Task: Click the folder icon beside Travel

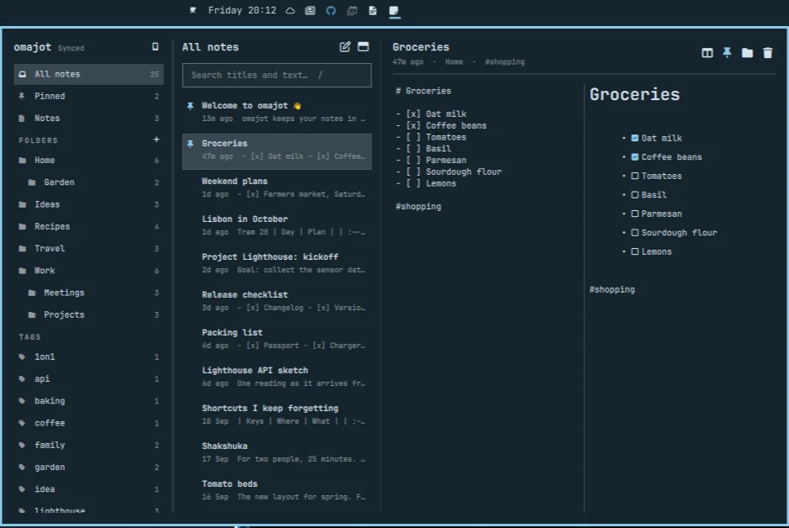Action: tap(22, 249)
